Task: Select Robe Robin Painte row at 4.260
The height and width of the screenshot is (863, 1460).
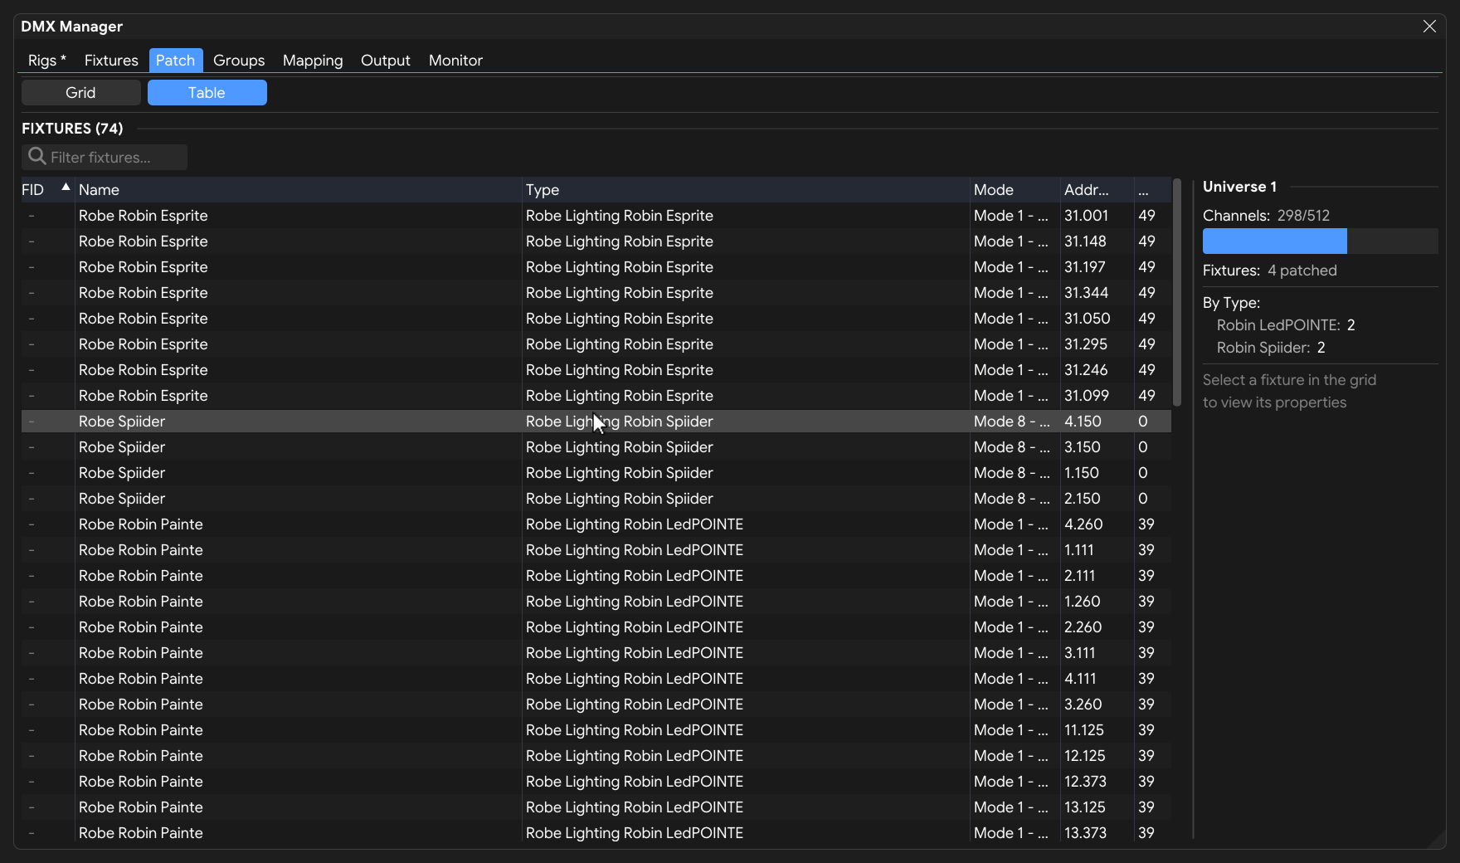Action: (x=596, y=524)
